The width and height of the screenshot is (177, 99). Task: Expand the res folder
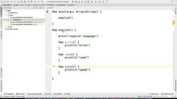[6, 27]
